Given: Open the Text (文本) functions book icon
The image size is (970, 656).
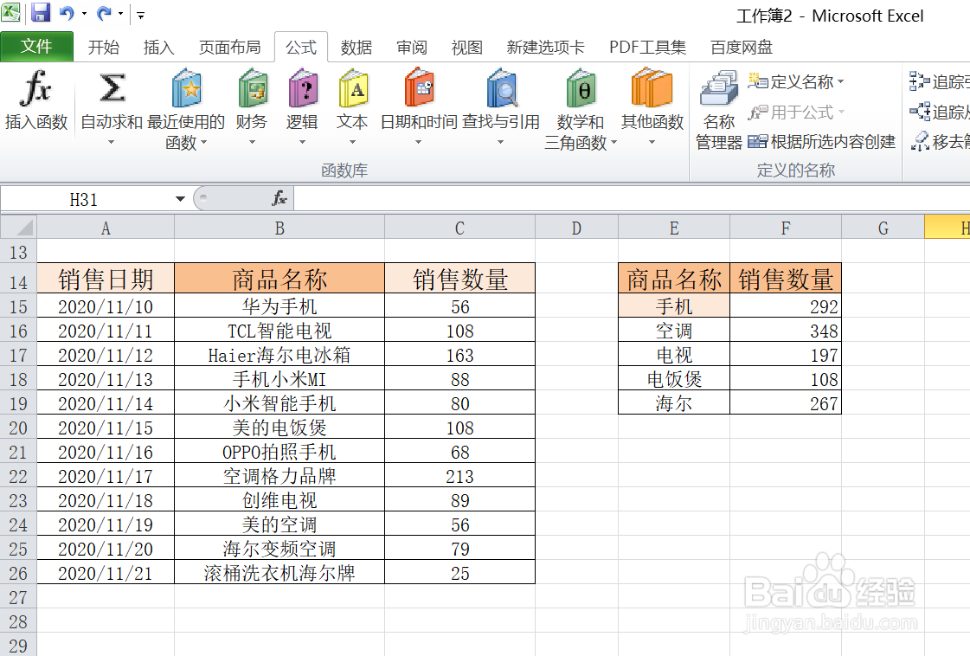Looking at the screenshot, I should (353, 88).
